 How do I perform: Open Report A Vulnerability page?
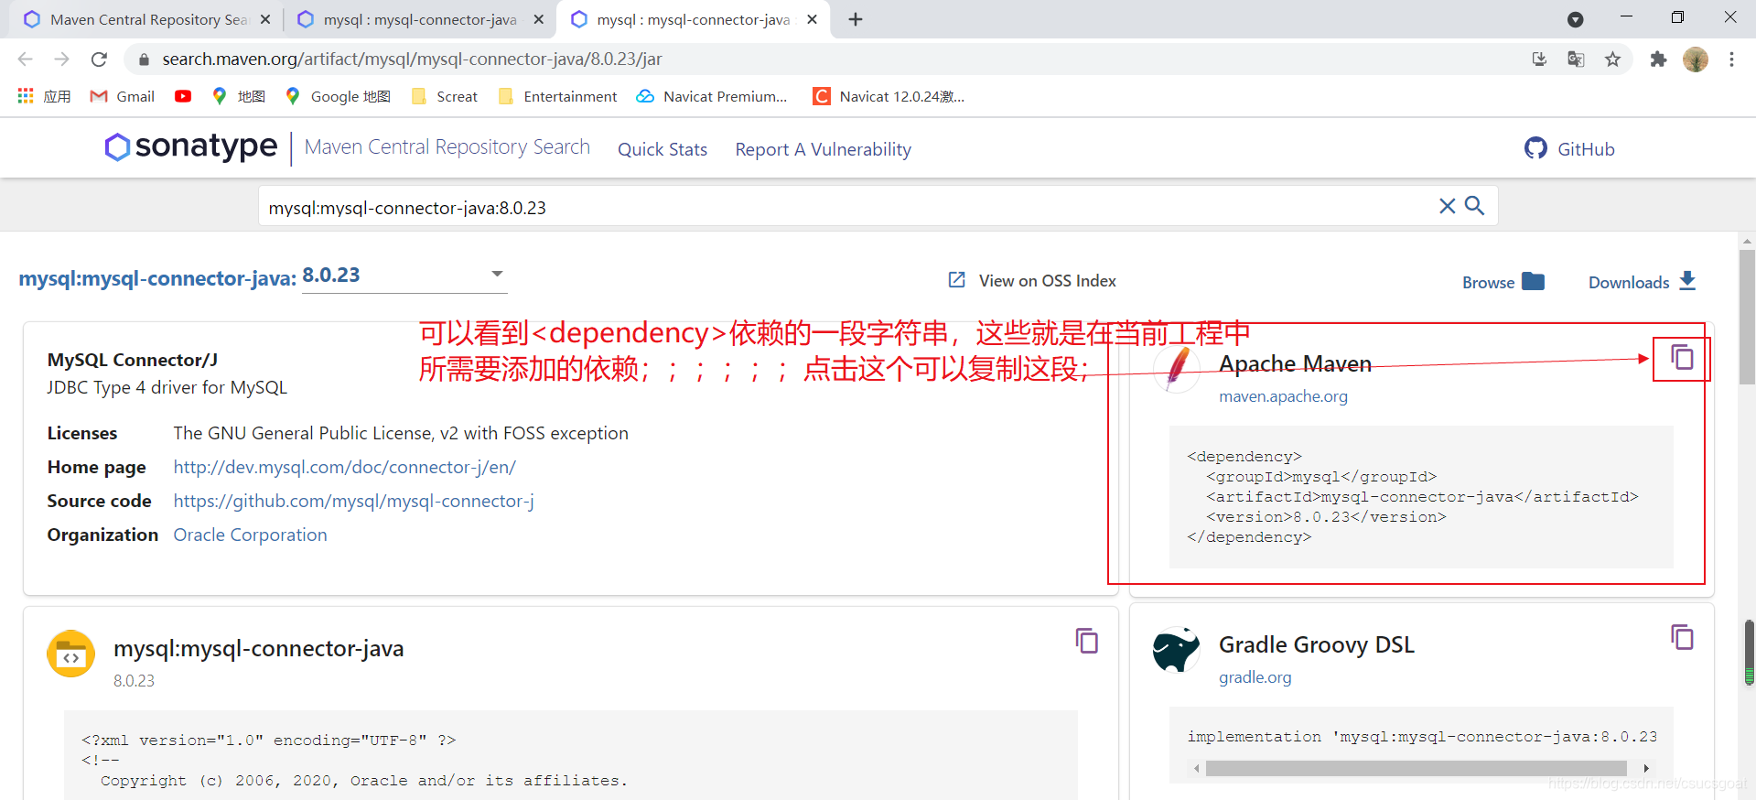coord(823,149)
